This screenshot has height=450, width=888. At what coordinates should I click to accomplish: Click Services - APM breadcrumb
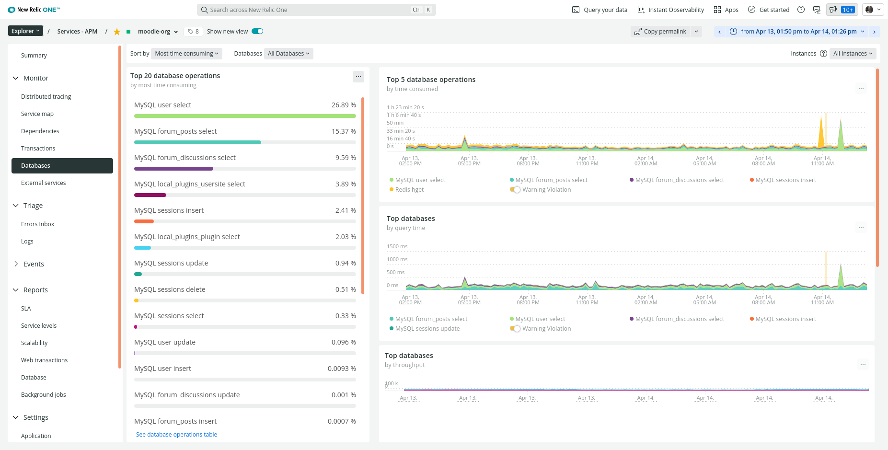pos(77,32)
